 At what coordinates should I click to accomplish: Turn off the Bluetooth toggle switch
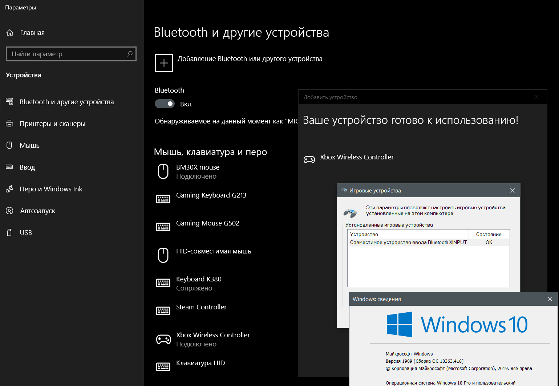[x=165, y=104]
